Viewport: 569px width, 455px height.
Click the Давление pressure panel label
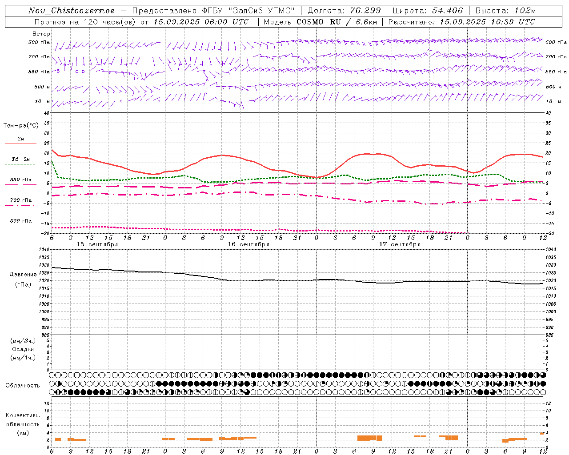[x=23, y=275]
